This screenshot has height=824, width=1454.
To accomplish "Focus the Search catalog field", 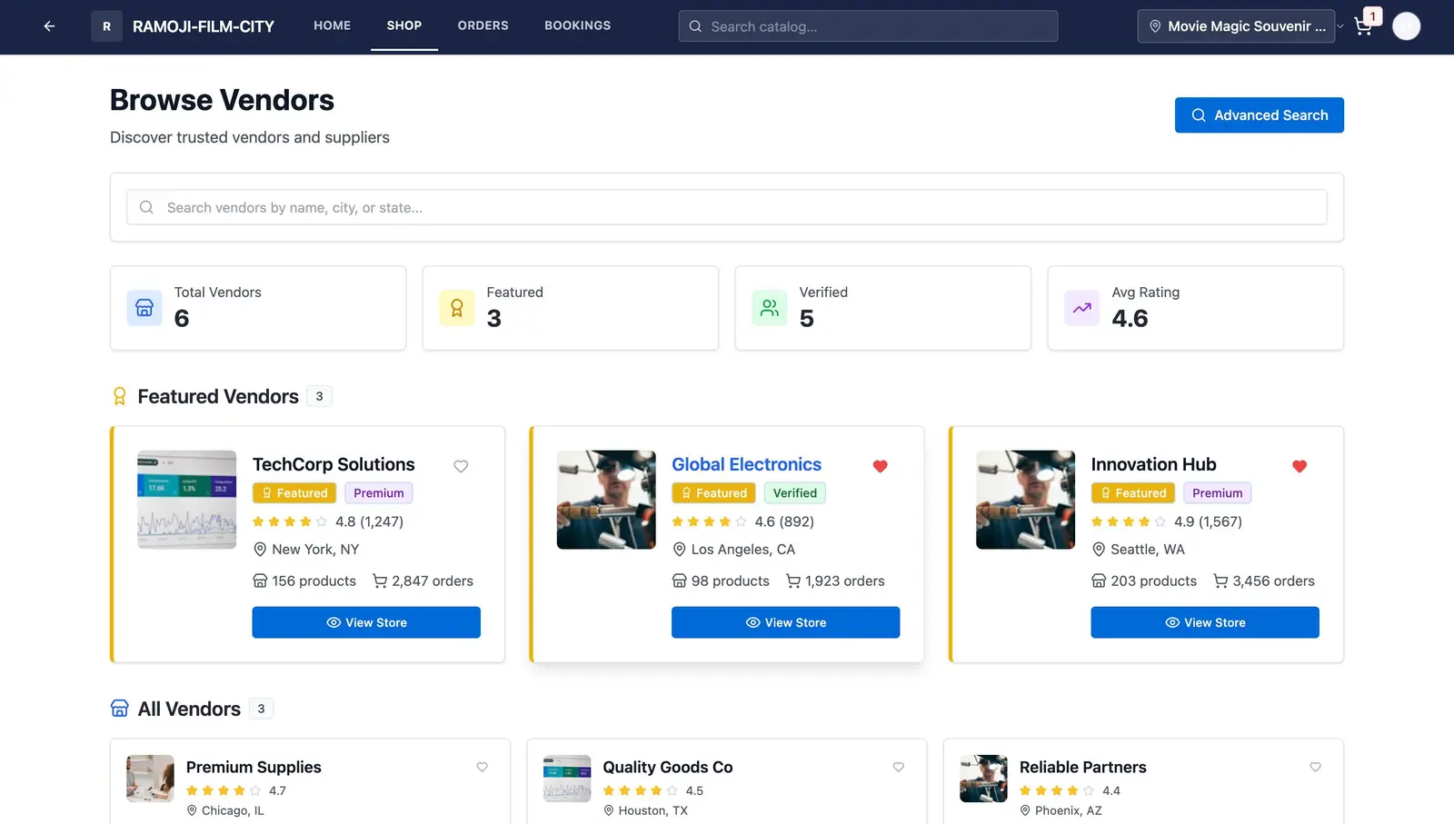I will [x=868, y=26].
